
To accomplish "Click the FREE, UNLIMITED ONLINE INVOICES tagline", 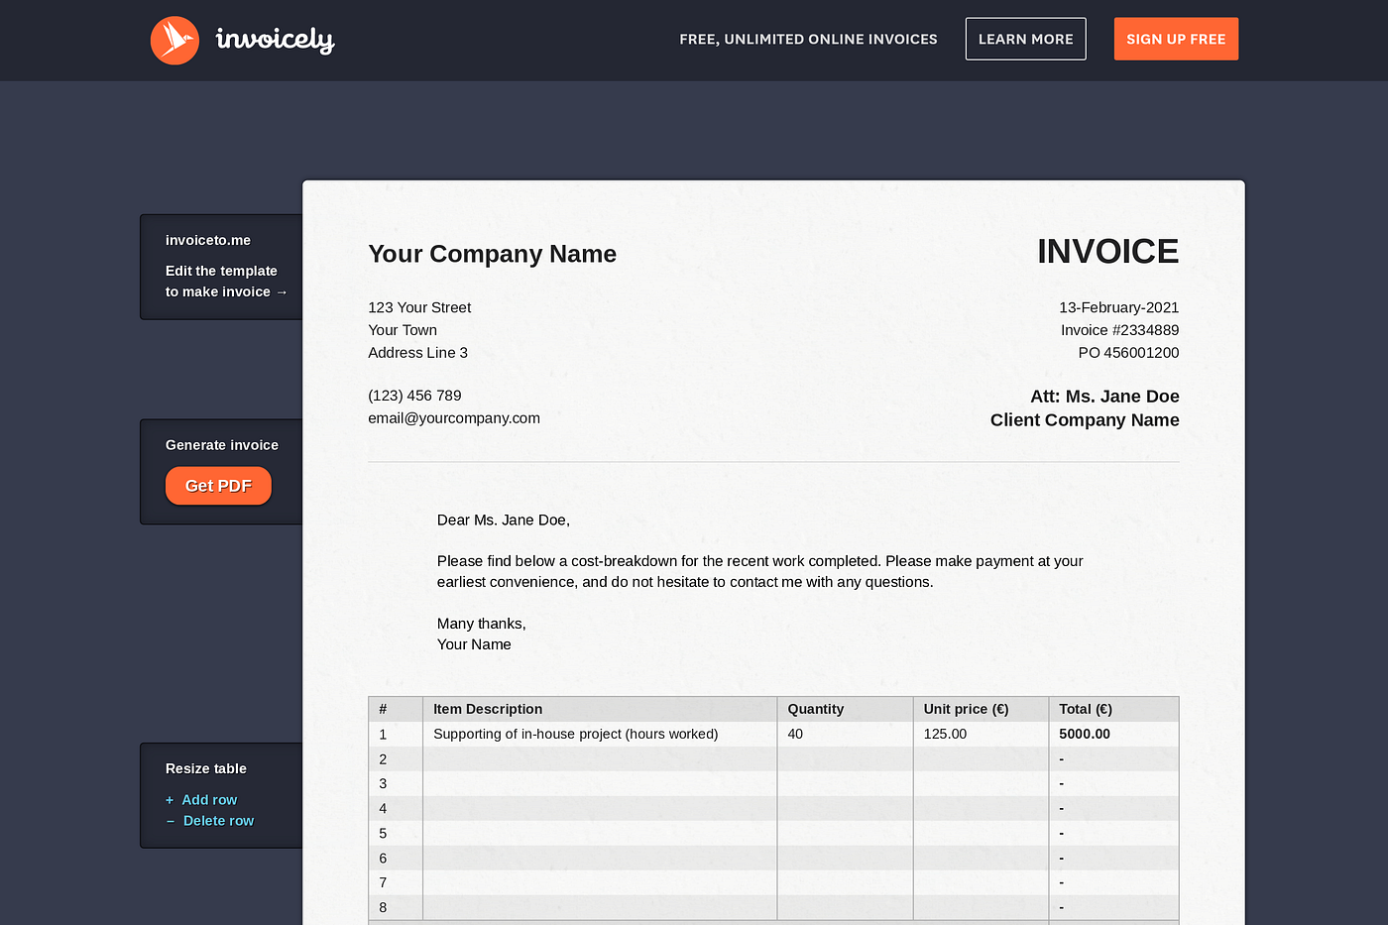I will coord(808,40).
